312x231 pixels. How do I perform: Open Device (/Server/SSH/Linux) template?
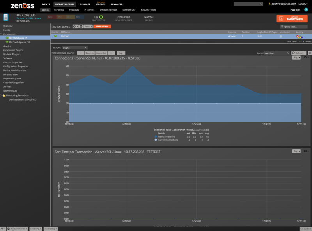[23, 99]
